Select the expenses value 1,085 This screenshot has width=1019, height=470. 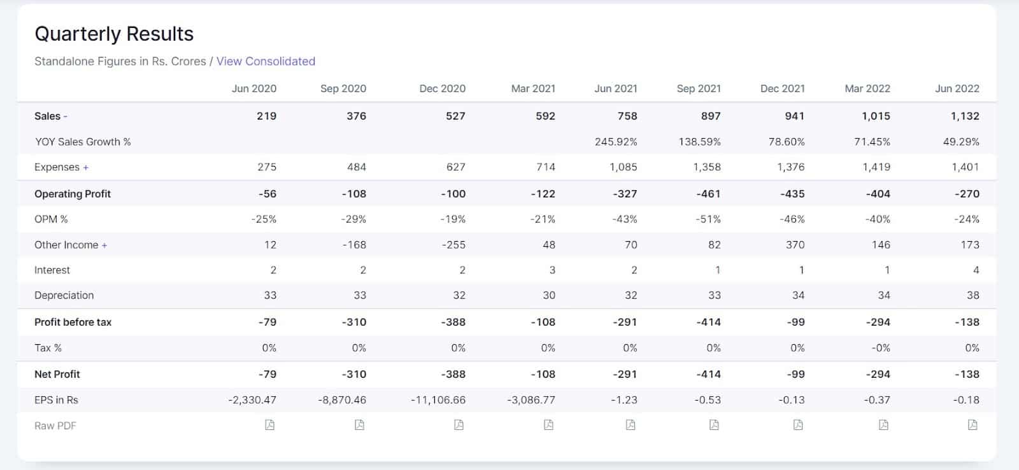(x=622, y=167)
